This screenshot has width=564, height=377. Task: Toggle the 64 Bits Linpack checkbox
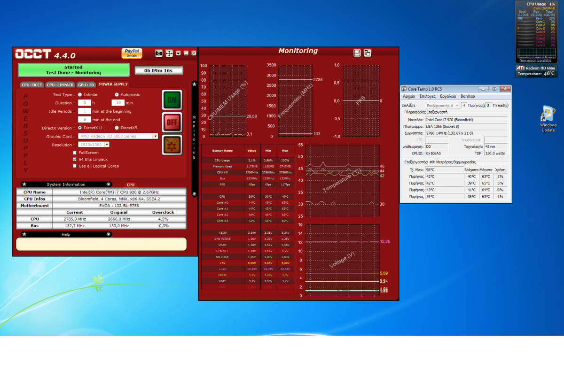pyautogui.click(x=75, y=159)
